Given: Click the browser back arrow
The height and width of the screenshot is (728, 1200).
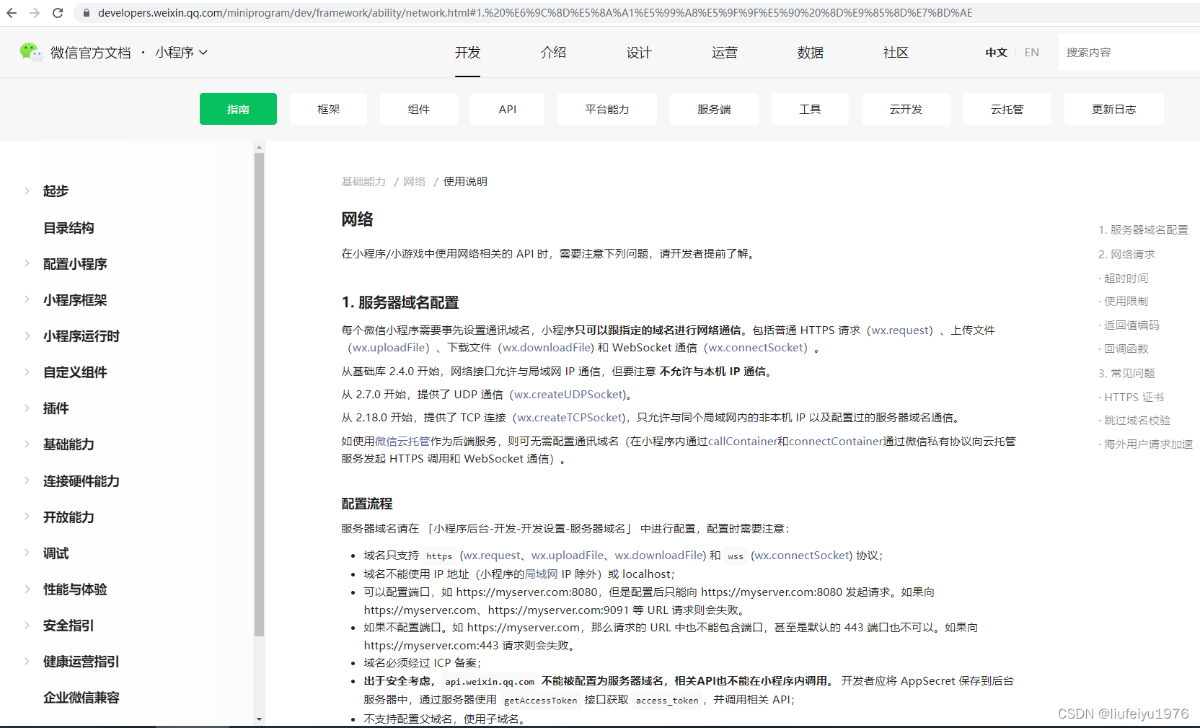Looking at the screenshot, I should pyautogui.click(x=12, y=13).
